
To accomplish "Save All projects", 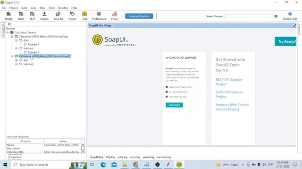I will pos(58,16).
